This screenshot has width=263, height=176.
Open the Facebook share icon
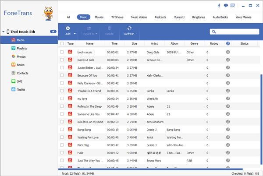pyautogui.click(x=219, y=6)
